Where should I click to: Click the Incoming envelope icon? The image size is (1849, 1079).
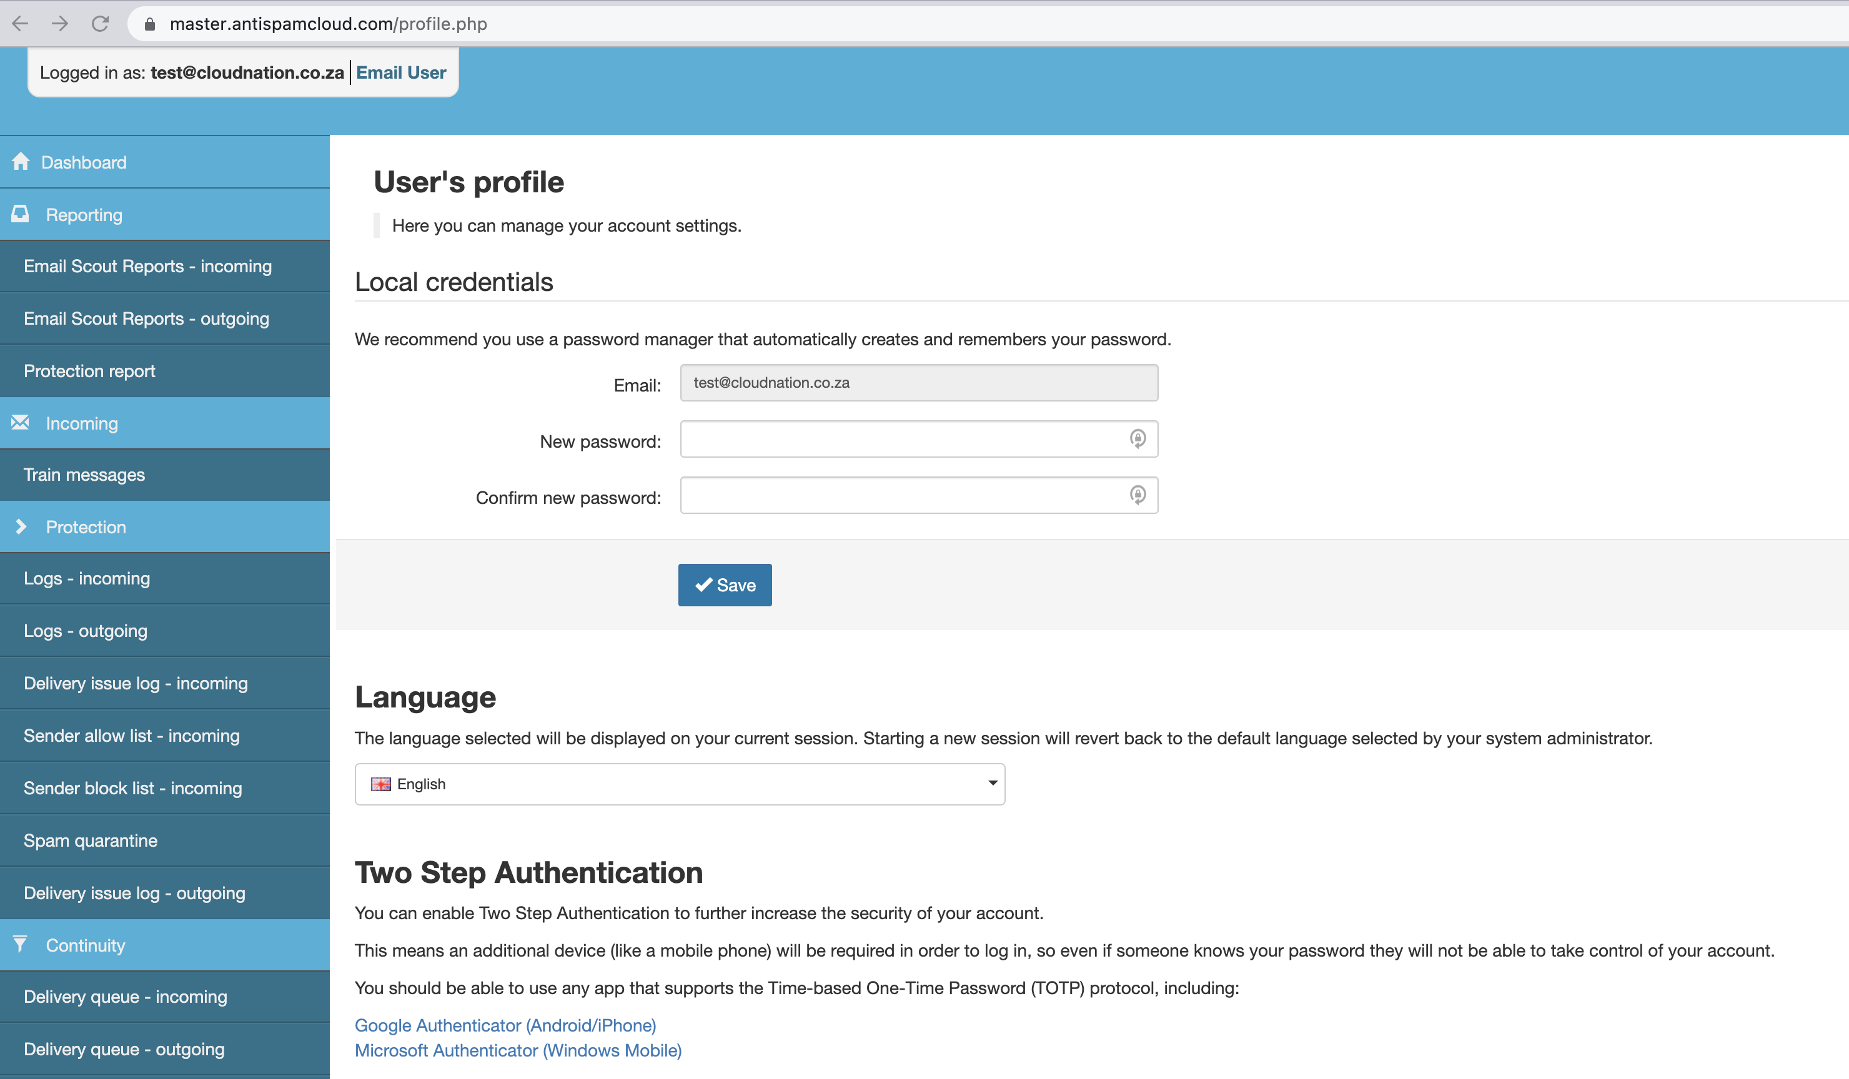tap(21, 423)
